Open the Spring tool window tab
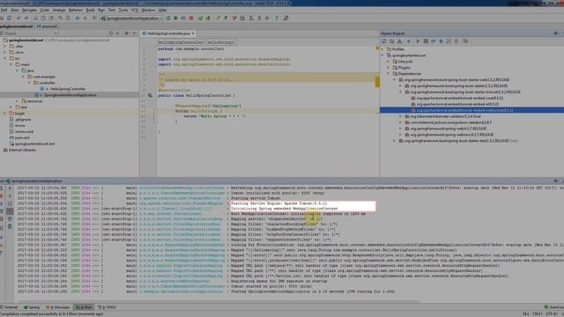 [32, 307]
